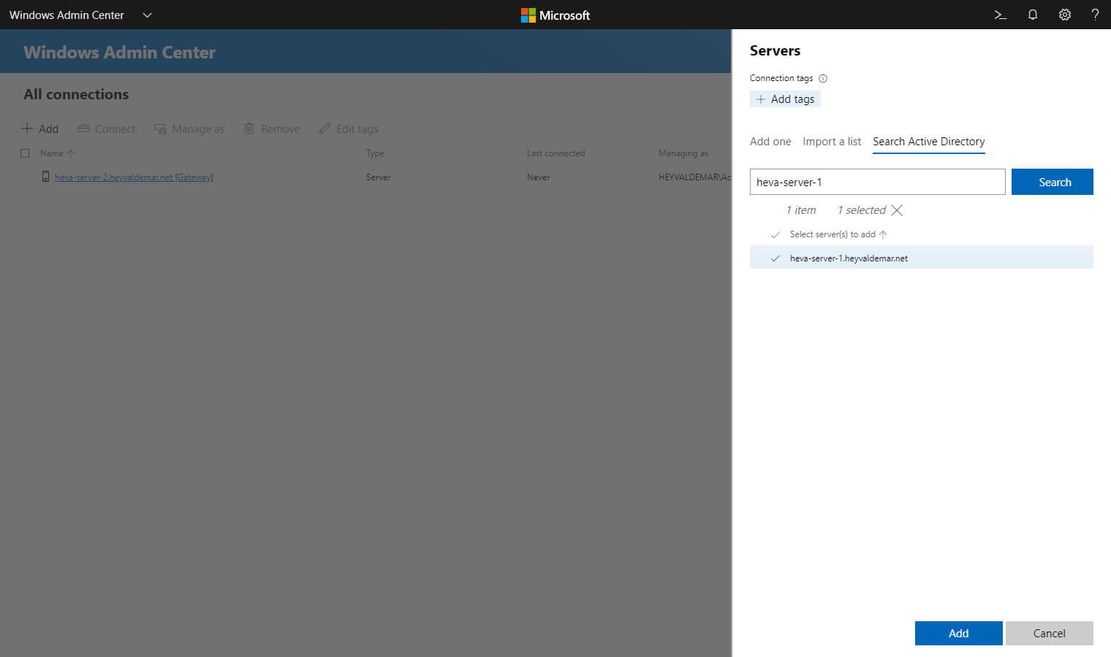
Task: Focus the server name search field
Action: 877,182
